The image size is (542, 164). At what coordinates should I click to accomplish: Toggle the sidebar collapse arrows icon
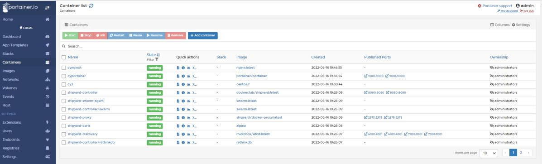(x=48, y=8)
